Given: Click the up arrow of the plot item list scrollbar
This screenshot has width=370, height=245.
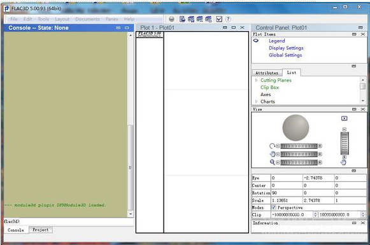Looking at the screenshot, I should tap(363, 80).
